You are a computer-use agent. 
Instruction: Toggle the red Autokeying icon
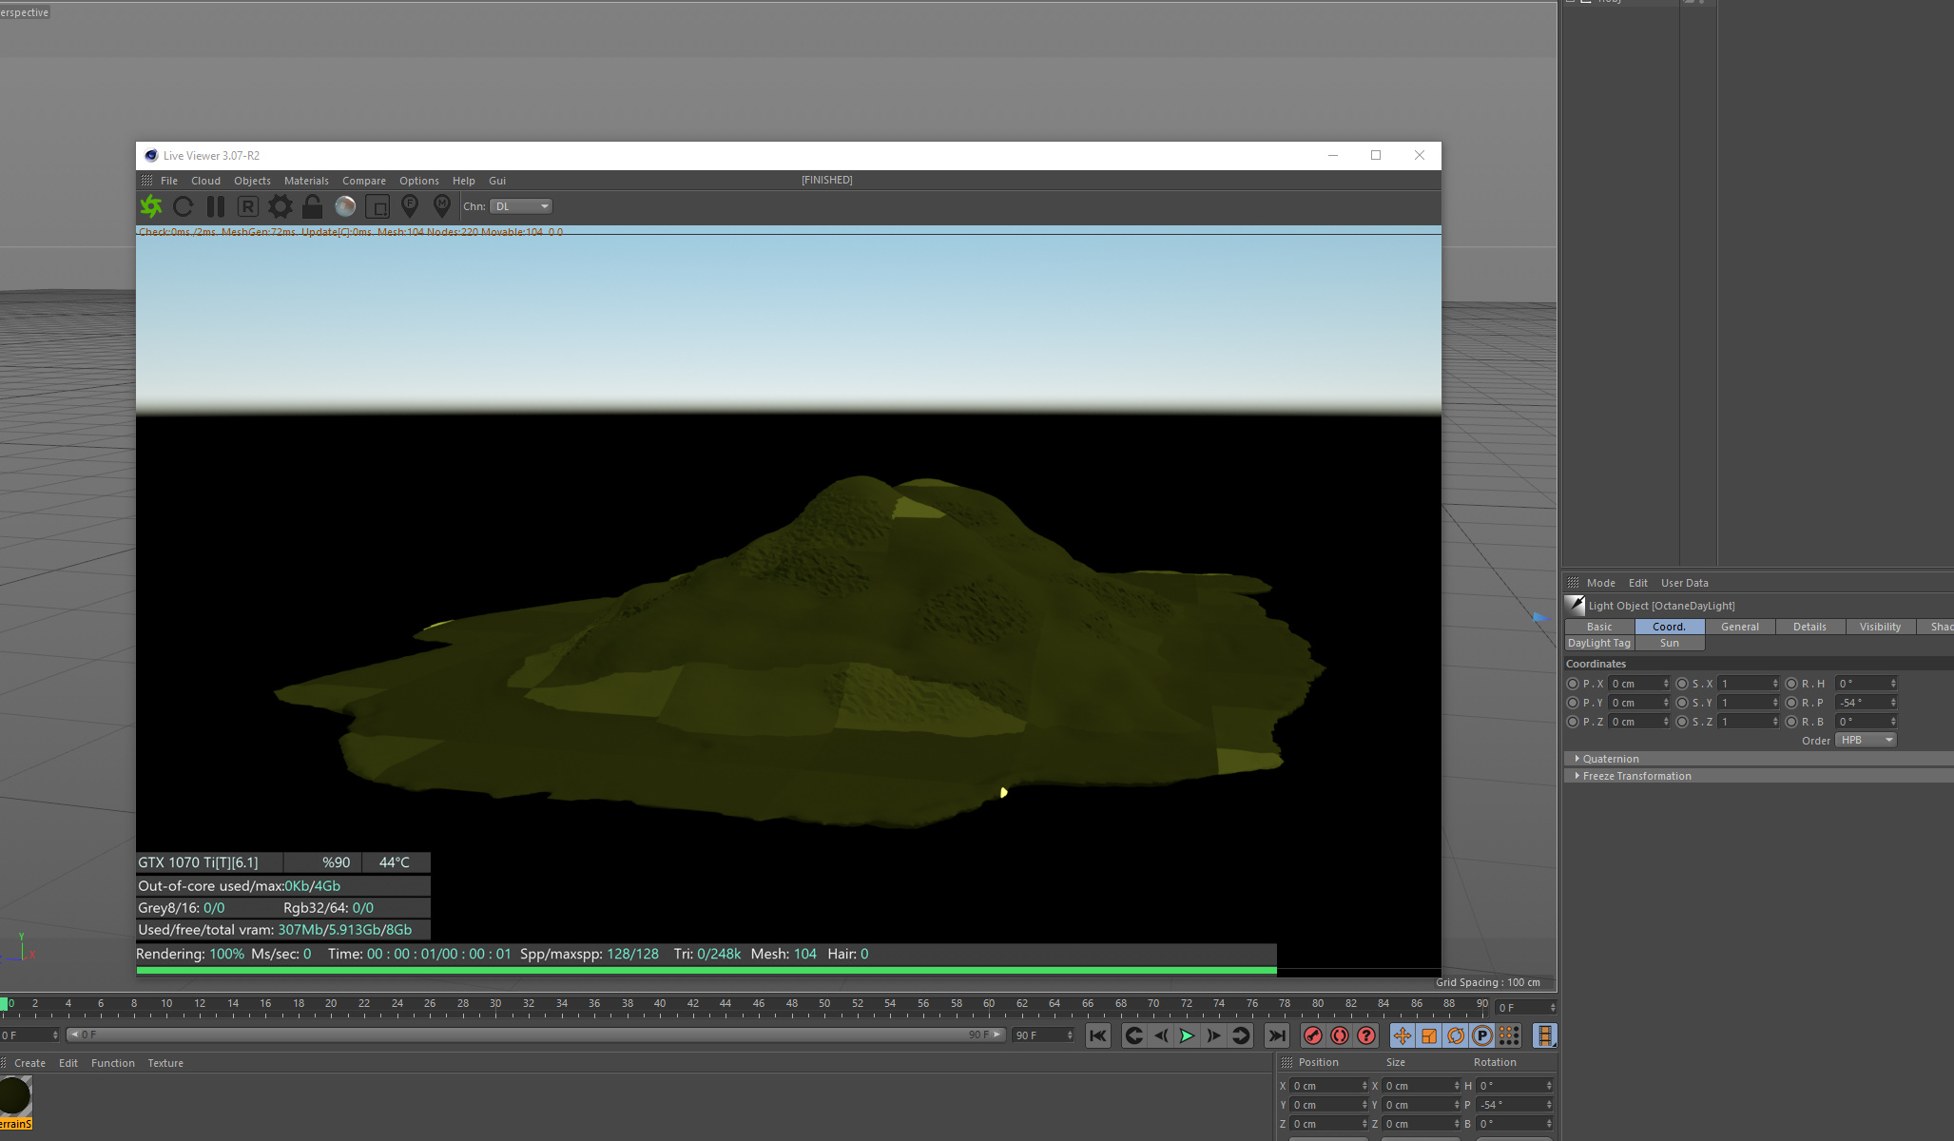pyautogui.click(x=1340, y=1035)
